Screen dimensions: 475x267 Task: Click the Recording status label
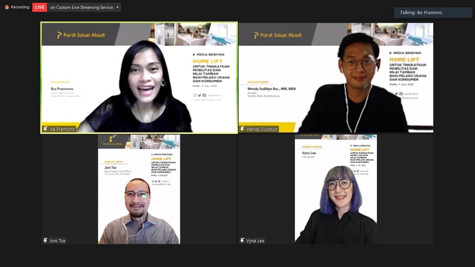[x=20, y=7]
